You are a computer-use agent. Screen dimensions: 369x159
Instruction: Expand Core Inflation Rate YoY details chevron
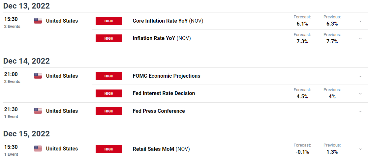(360, 21)
